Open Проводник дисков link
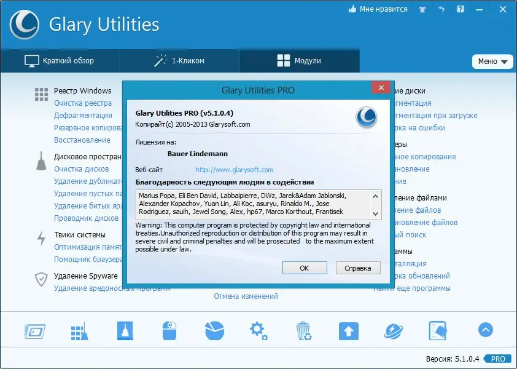Image resolution: width=517 pixels, height=369 pixels. [x=87, y=218]
